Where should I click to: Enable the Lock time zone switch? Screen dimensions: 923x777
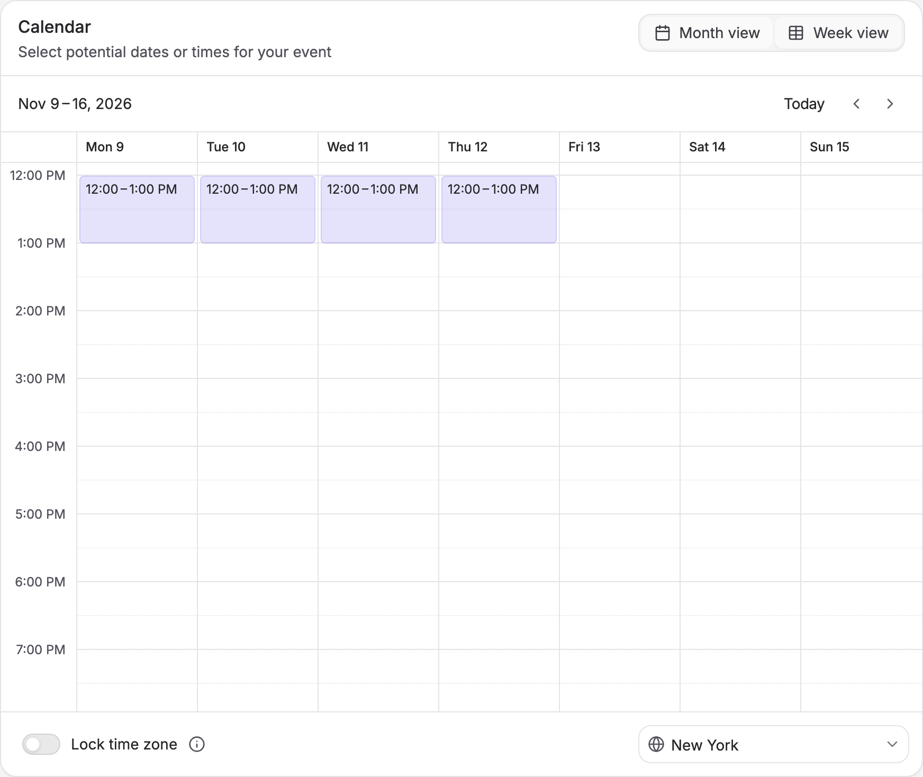point(41,744)
